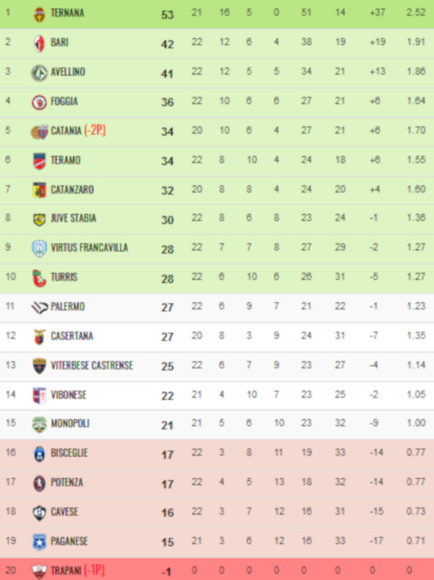Click the Paganese club logo
Screen dimensions: 434x580
[x=39, y=542]
